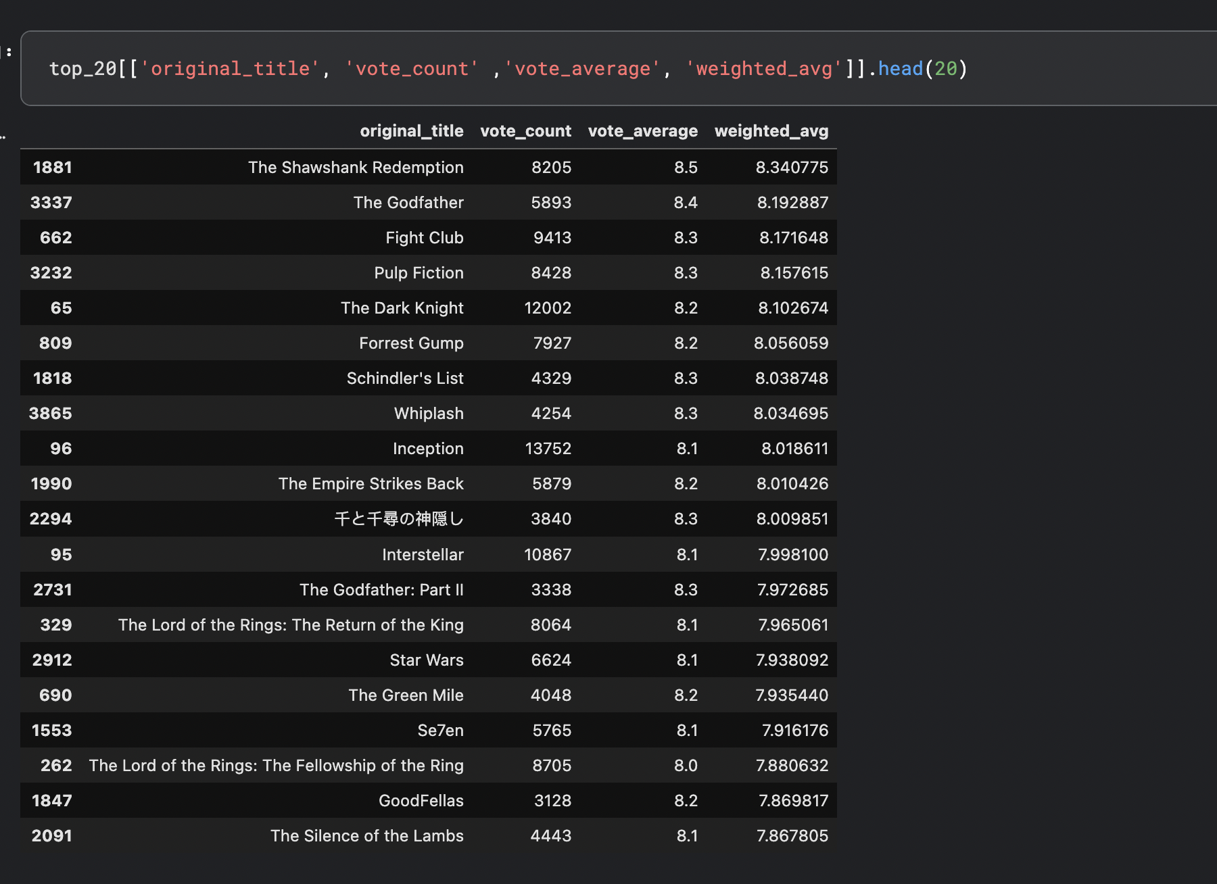Click row index 2731

click(52, 589)
